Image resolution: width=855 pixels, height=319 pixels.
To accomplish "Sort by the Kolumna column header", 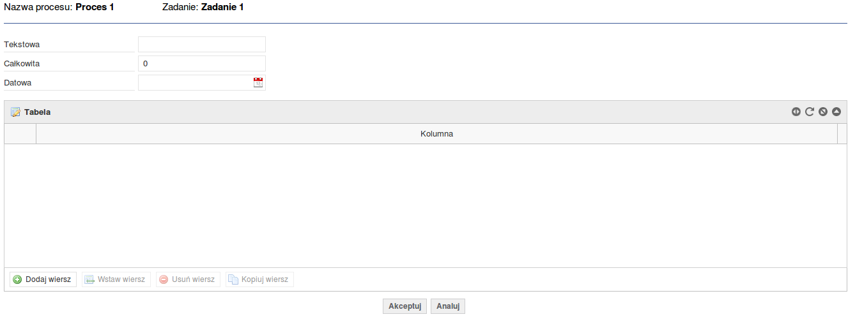I will pos(436,134).
